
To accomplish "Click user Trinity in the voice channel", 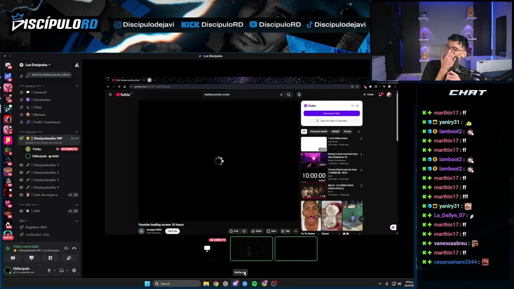I will pos(37,149).
